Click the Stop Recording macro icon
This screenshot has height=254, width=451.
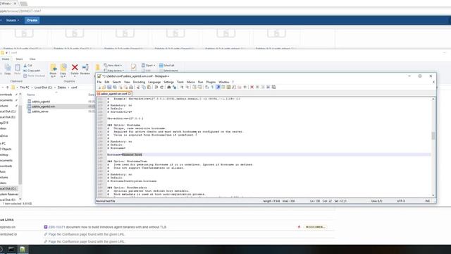click(x=257, y=87)
